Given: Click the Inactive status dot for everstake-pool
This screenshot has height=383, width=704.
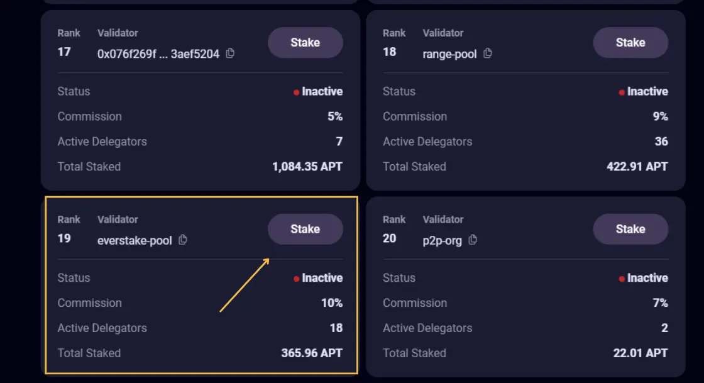Looking at the screenshot, I should [x=295, y=277].
